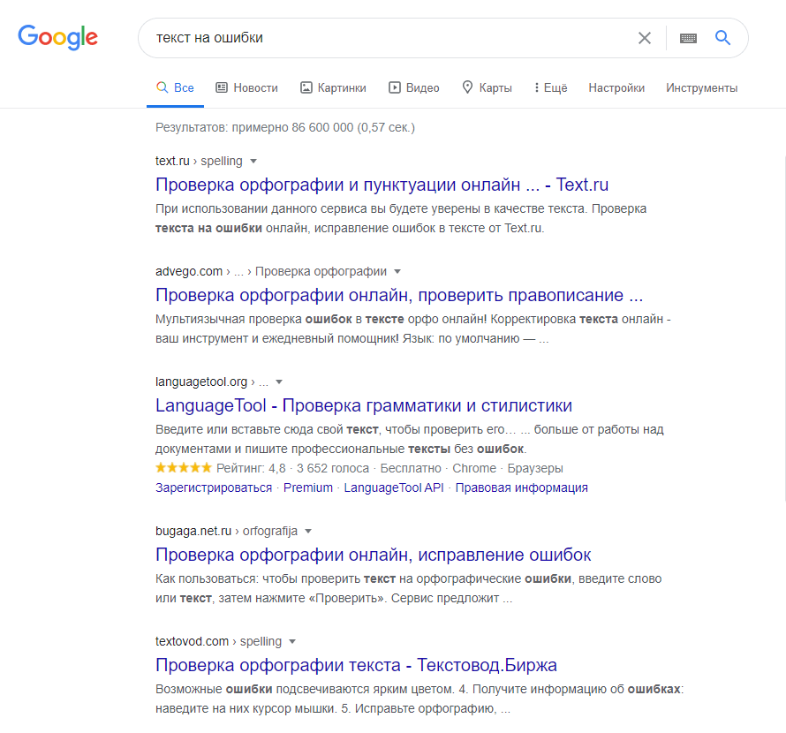Image resolution: width=786 pixels, height=733 pixels.
Task: Open the Видео results tab
Action: tap(414, 87)
